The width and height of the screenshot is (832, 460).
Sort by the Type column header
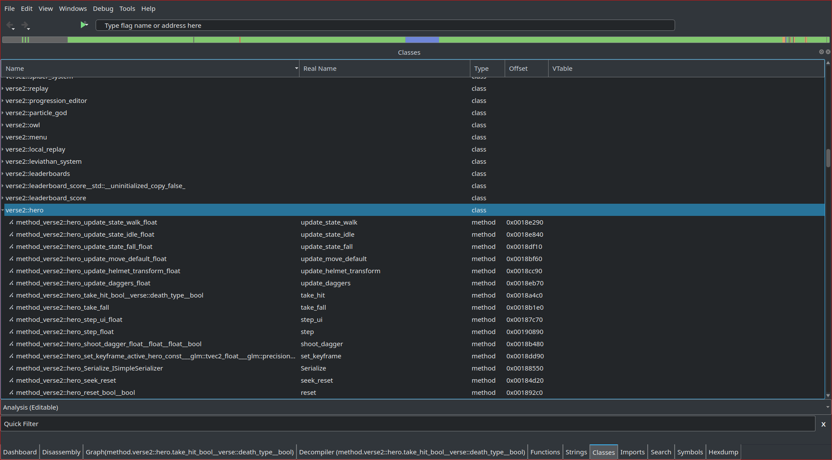point(487,69)
